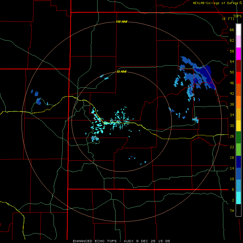Click the 'KUDX' radar site identifier
The image size is (243, 243).
pos(129,241)
